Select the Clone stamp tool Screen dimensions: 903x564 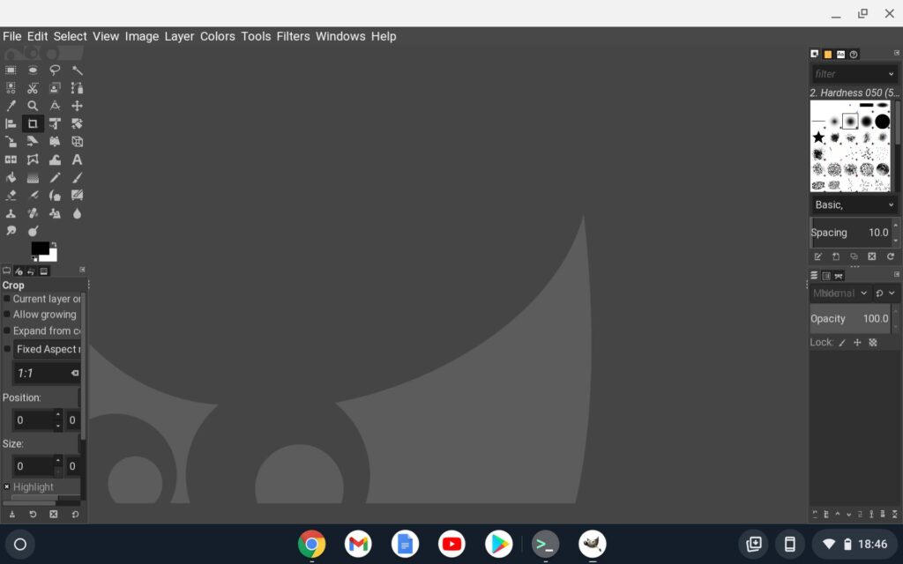click(11, 213)
